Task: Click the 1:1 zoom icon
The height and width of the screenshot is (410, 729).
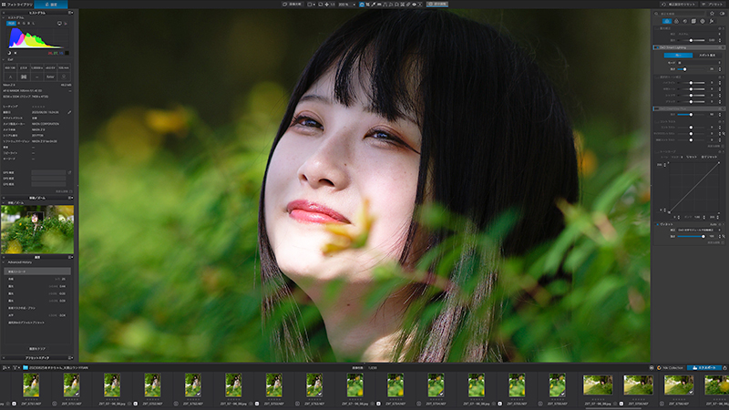Action: (x=333, y=5)
